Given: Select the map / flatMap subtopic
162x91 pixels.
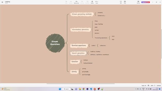Looking at the screenshot, I should point(99,24).
